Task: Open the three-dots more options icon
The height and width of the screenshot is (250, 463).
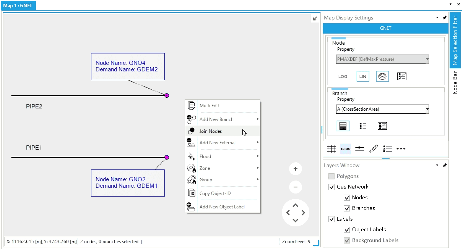Action: coord(401,149)
